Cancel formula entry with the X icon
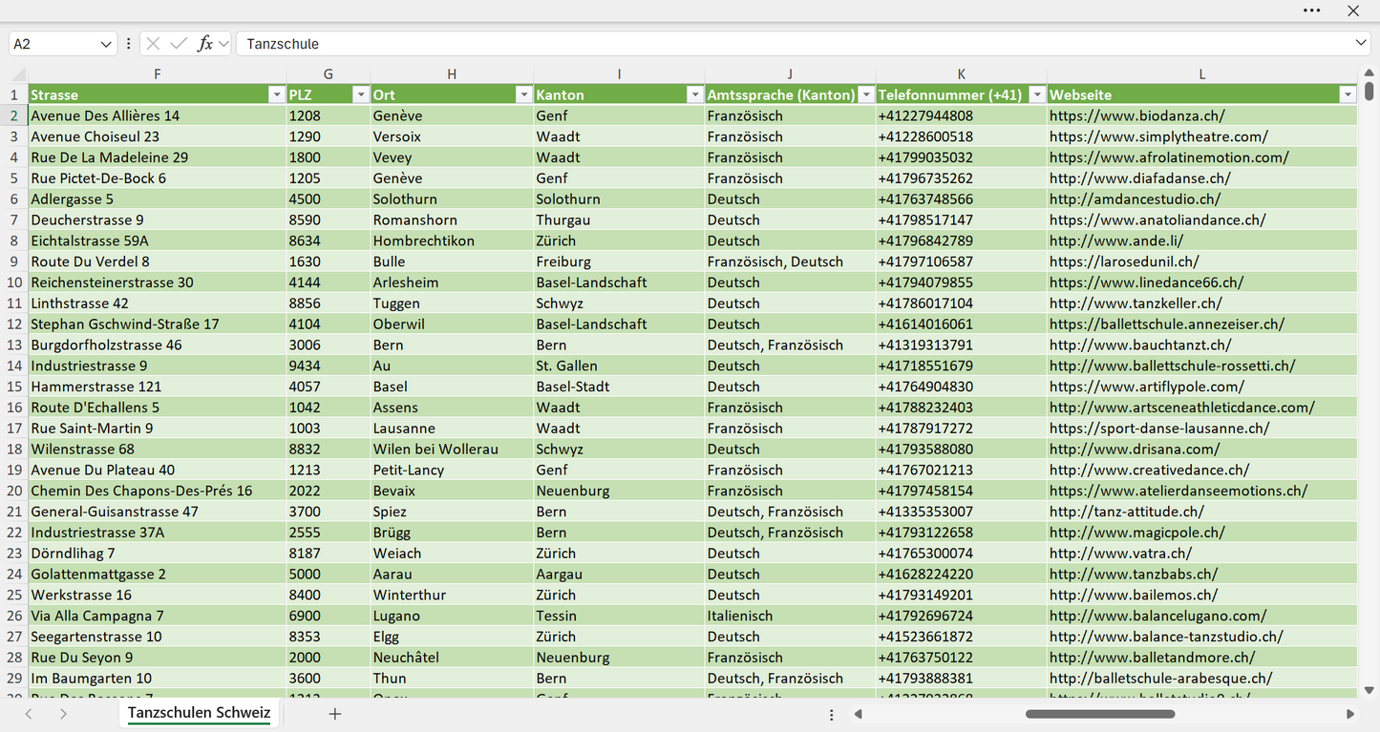The image size is (1380, 732). point(153,44)
